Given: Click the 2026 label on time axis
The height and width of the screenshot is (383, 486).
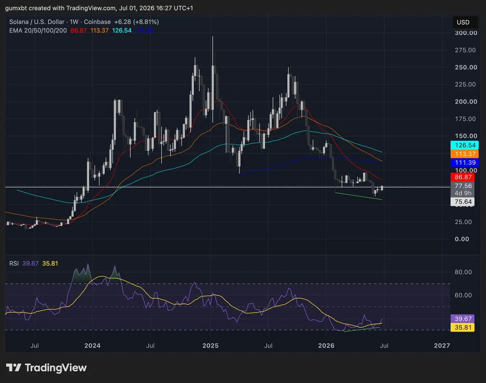Looking at the screenshot, I should pyautogui.click(x=326, y=345).
